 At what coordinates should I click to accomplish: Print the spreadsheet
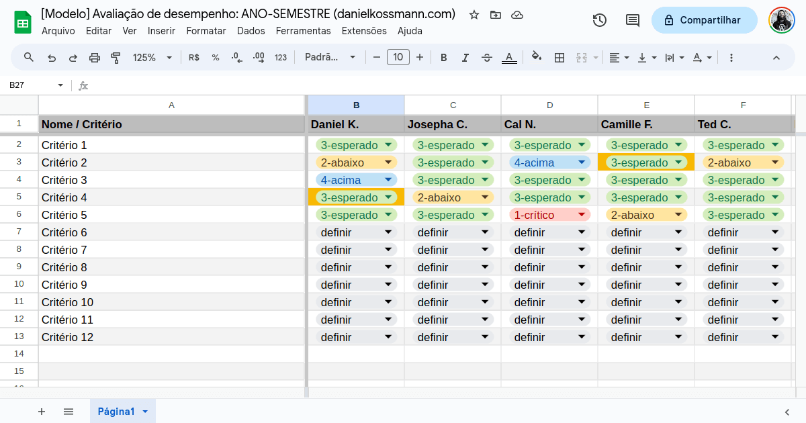95,58
